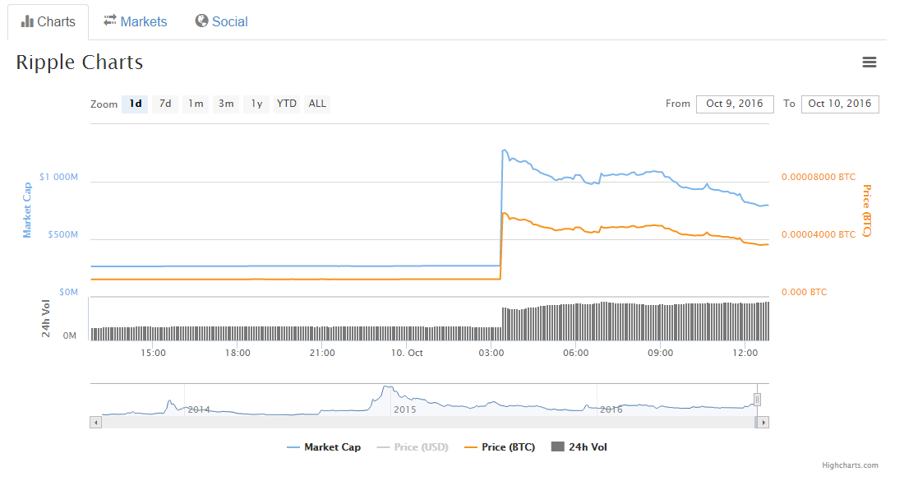Toggle the Market Cap series in legend
904x481 pixels.
click(324, 447)
